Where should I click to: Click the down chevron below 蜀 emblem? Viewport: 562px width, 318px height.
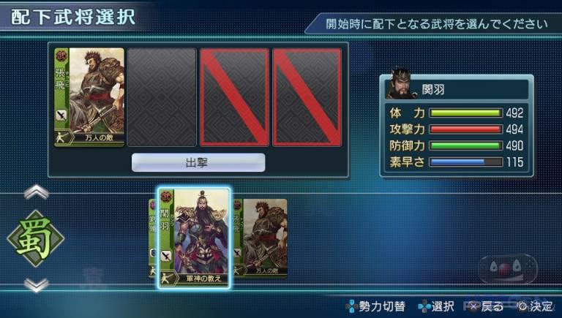point(36,285)
